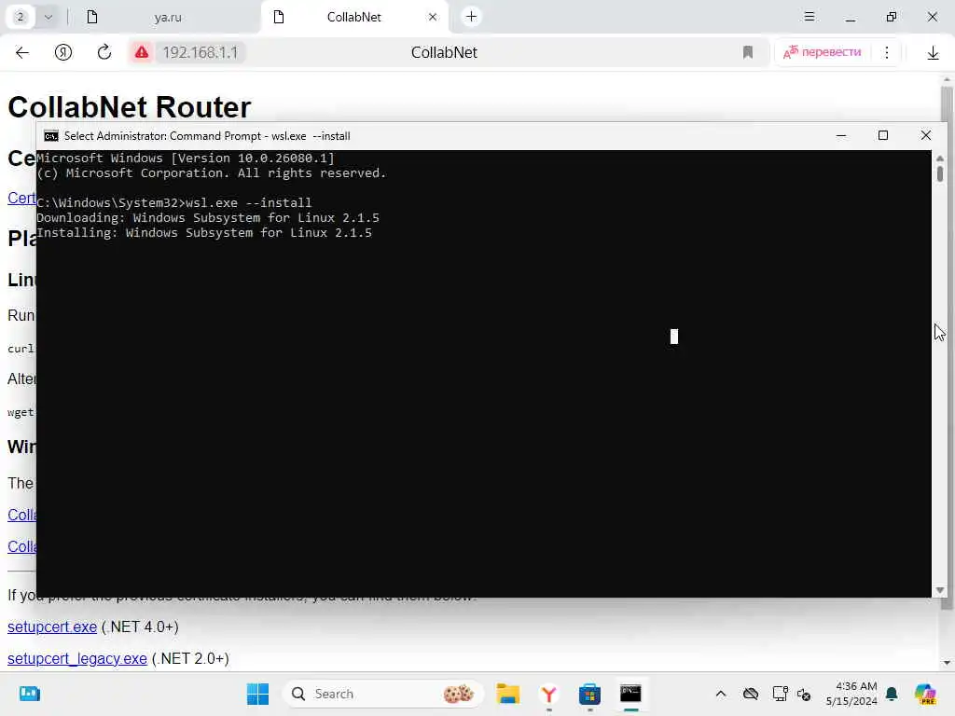This screenshot has width=955, height=716.
Task: Select the CollabNet tab
Action: click(353, 17)
